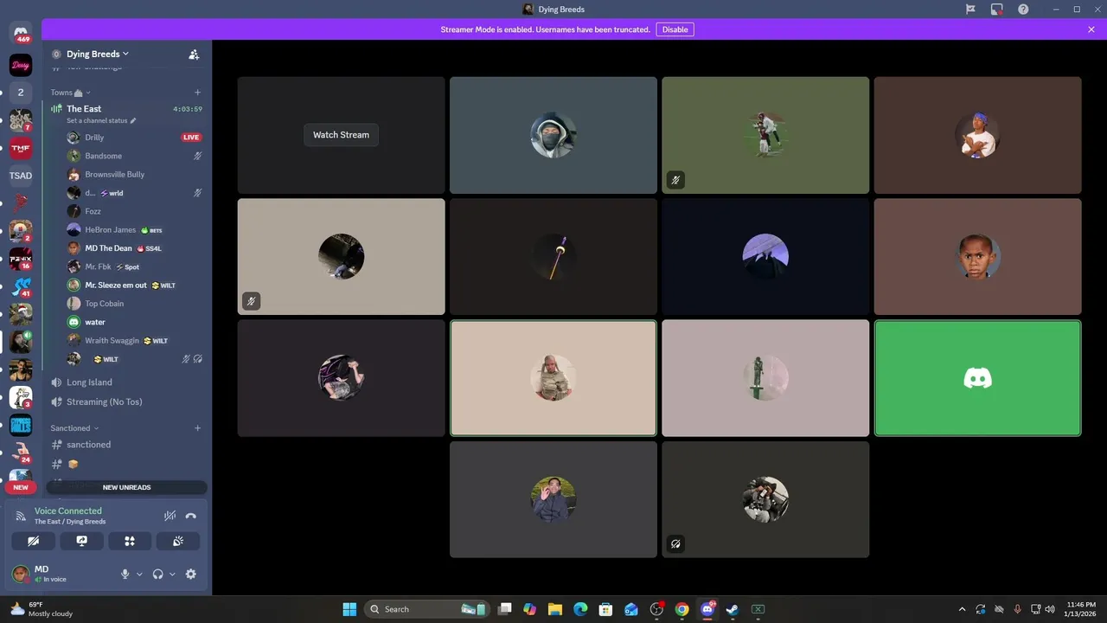Click the highlighted speaking beige video tile

point(553,378)
